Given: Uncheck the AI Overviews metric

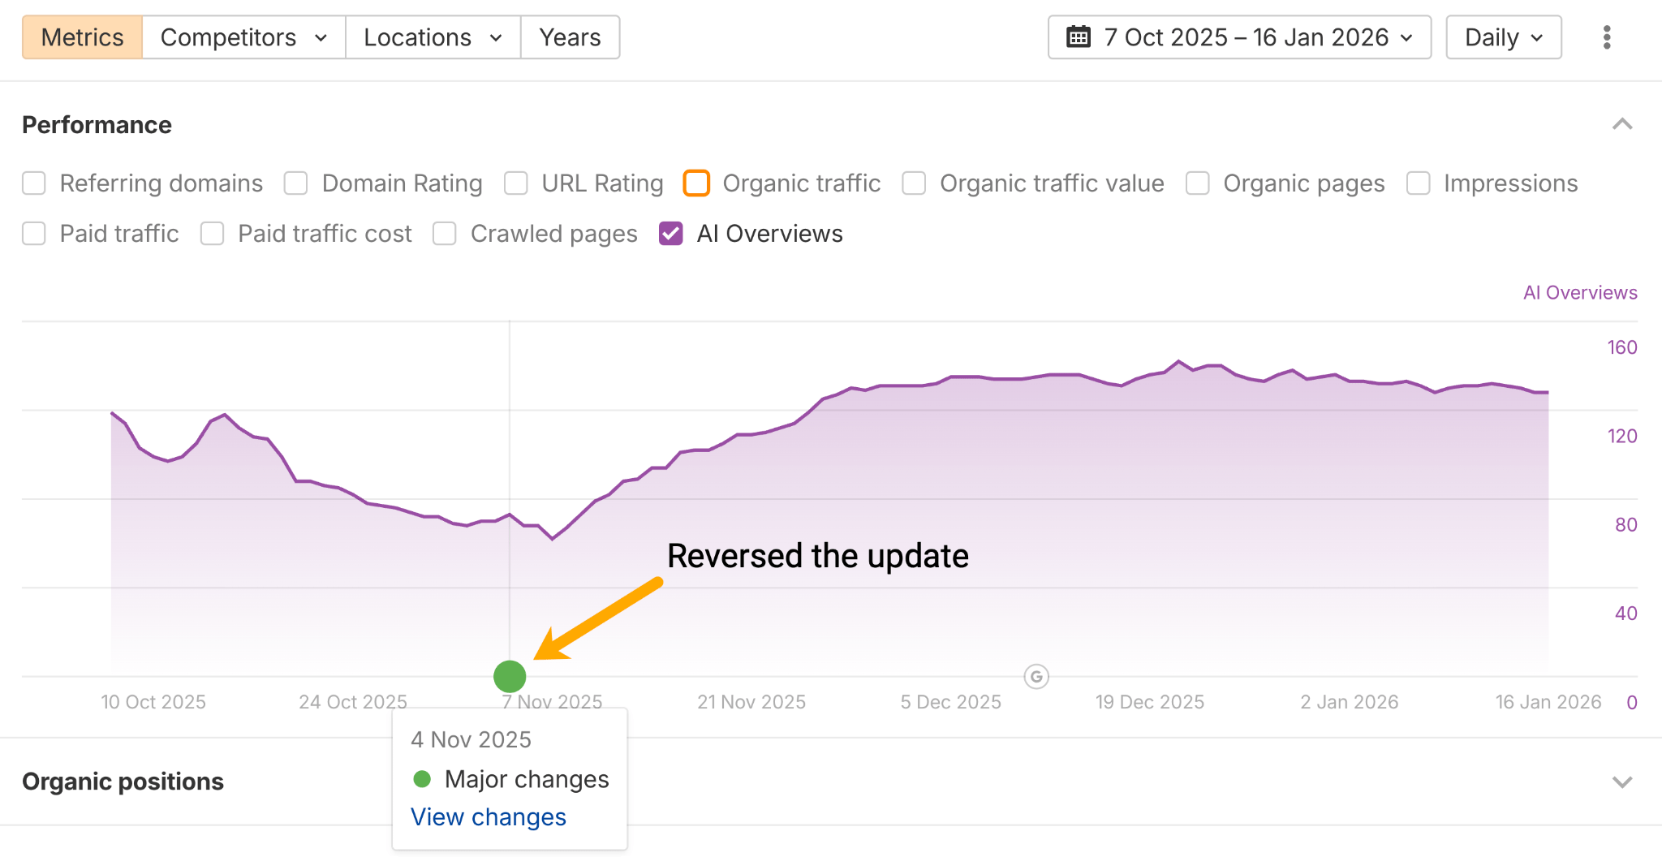Looking at the screenshot, I should click(670, 234).
